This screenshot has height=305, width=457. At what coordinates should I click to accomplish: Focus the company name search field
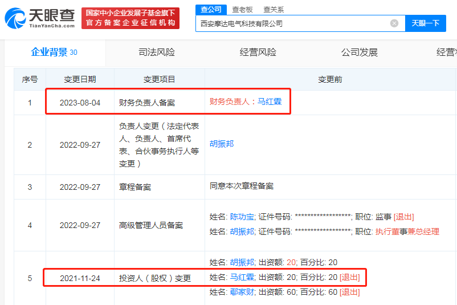(x=291, y=23)
